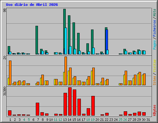Click the orange Visitas bar for day 1
This screenshot has height=123, width=158.
tap(10, 73)
